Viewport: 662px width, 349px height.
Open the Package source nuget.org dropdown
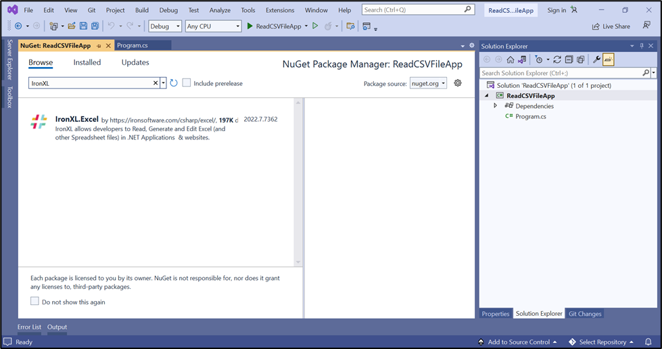(428, 83)
